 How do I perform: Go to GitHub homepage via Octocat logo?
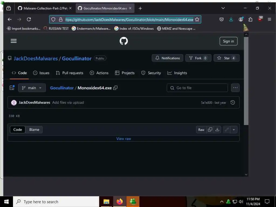point(123,41)
